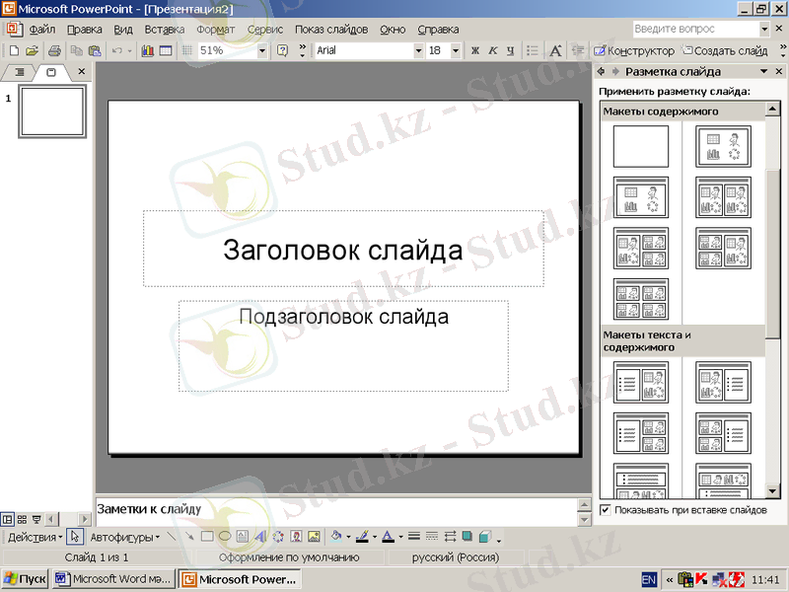
Task: Open the 'Показ слайдов' menu
Action: 331,30
